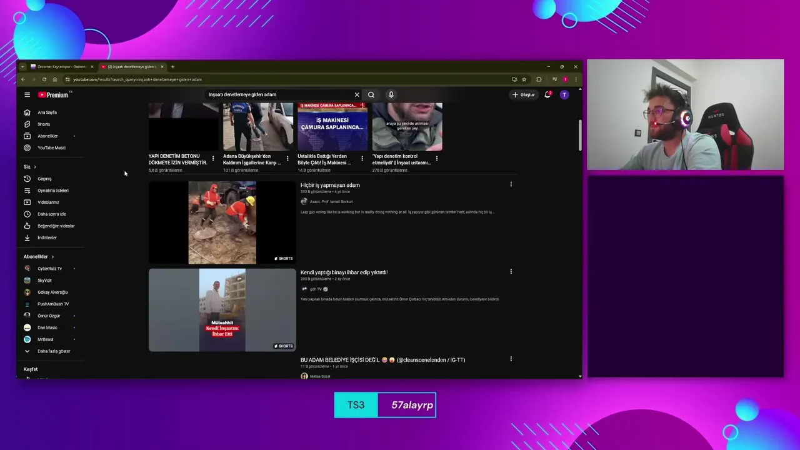Close the Zecorner Kayserispor tab
The width and height of the screenshot is (800, 450).
(92, 67)
